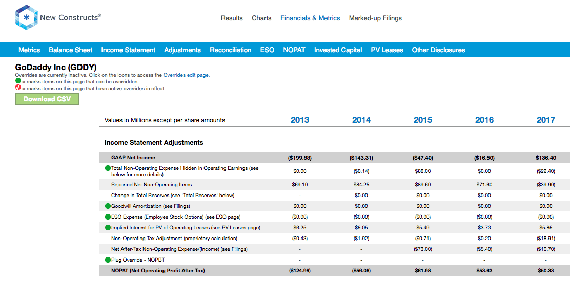The width and height of the screenshot is (570, 281).
Task: Click the 2015 column header
Action: (x=423, y=120)
